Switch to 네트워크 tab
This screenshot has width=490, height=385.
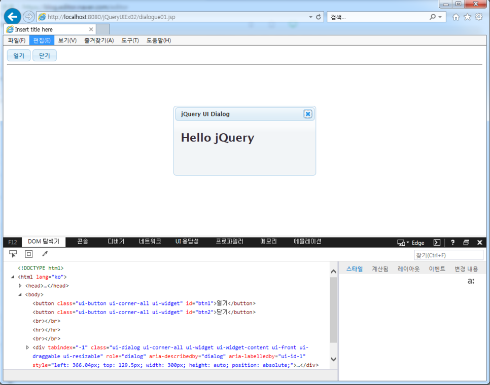[150, 242]
